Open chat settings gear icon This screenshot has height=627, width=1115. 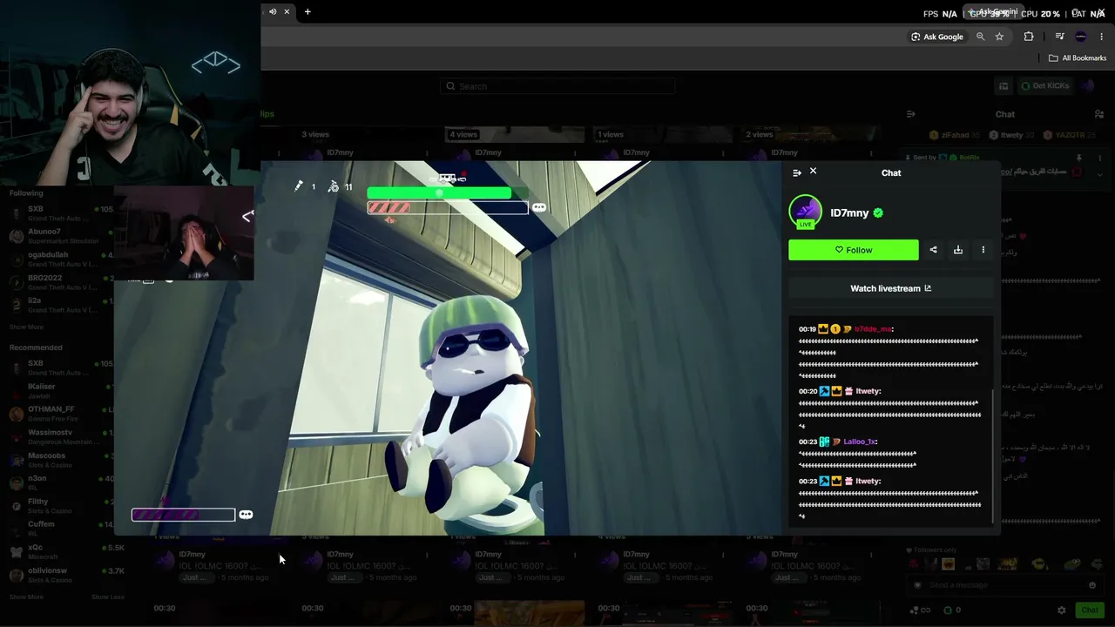(1061, 610)
